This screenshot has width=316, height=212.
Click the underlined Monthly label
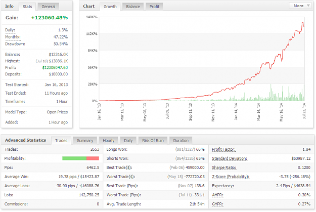[13, 37]
